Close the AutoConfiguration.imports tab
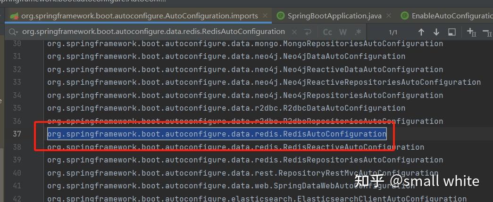 tap(266, 16)
